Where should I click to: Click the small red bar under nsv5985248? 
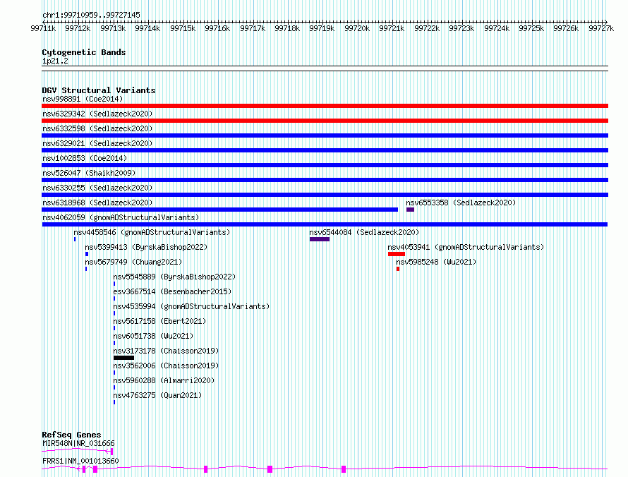[398, 269]
